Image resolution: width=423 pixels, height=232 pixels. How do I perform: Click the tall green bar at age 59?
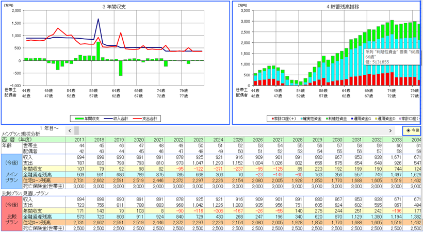click(98, 51)
